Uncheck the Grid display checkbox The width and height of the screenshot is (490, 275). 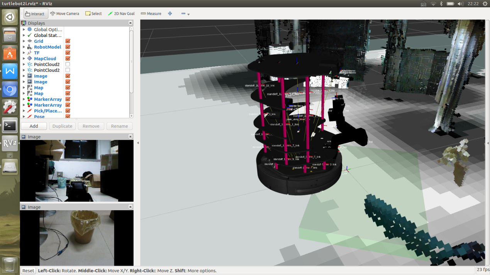click(68, 41)
